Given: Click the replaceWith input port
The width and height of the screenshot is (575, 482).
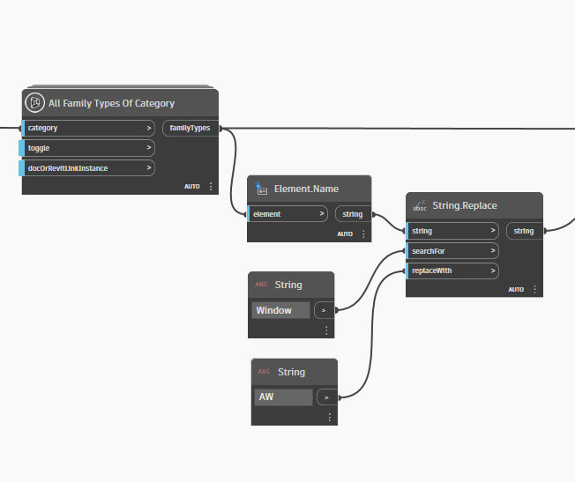Looking at the screenshot, I should coord(452,271).
